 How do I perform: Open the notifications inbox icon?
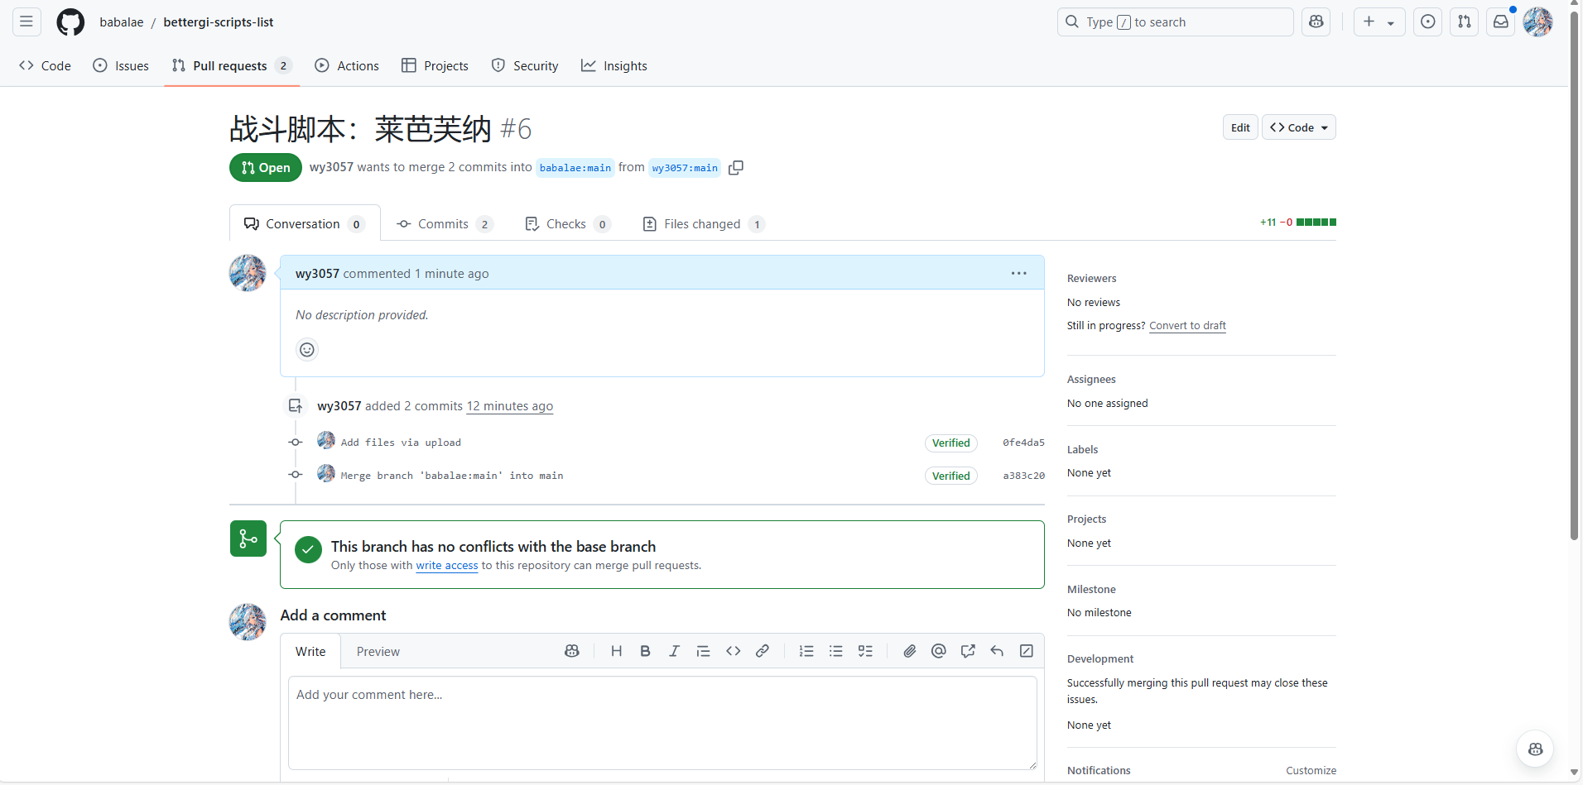[1500, 22]
